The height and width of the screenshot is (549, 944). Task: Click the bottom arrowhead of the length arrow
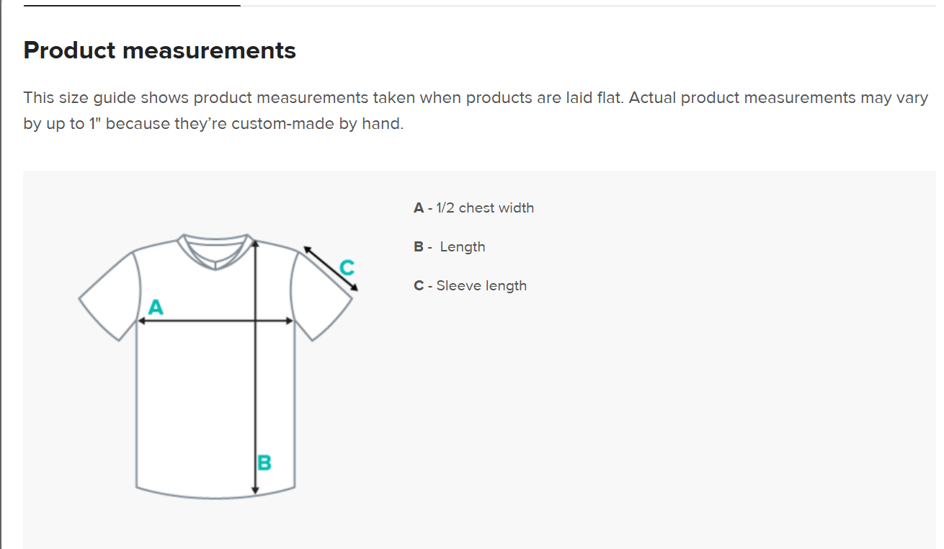click(x=256, y=491)
